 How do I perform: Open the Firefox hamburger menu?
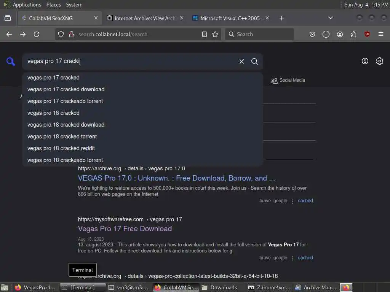point(381,34)
